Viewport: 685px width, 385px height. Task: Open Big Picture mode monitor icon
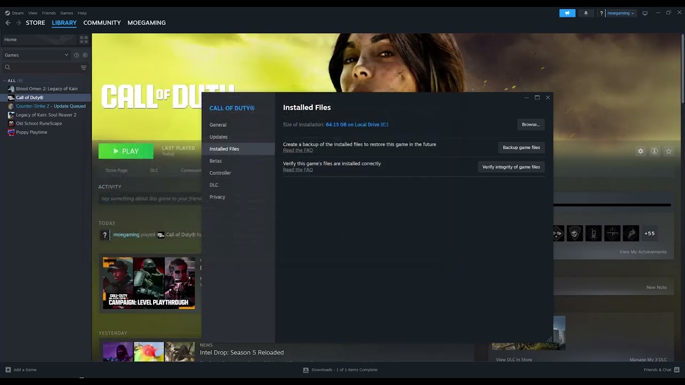point(645,13)
